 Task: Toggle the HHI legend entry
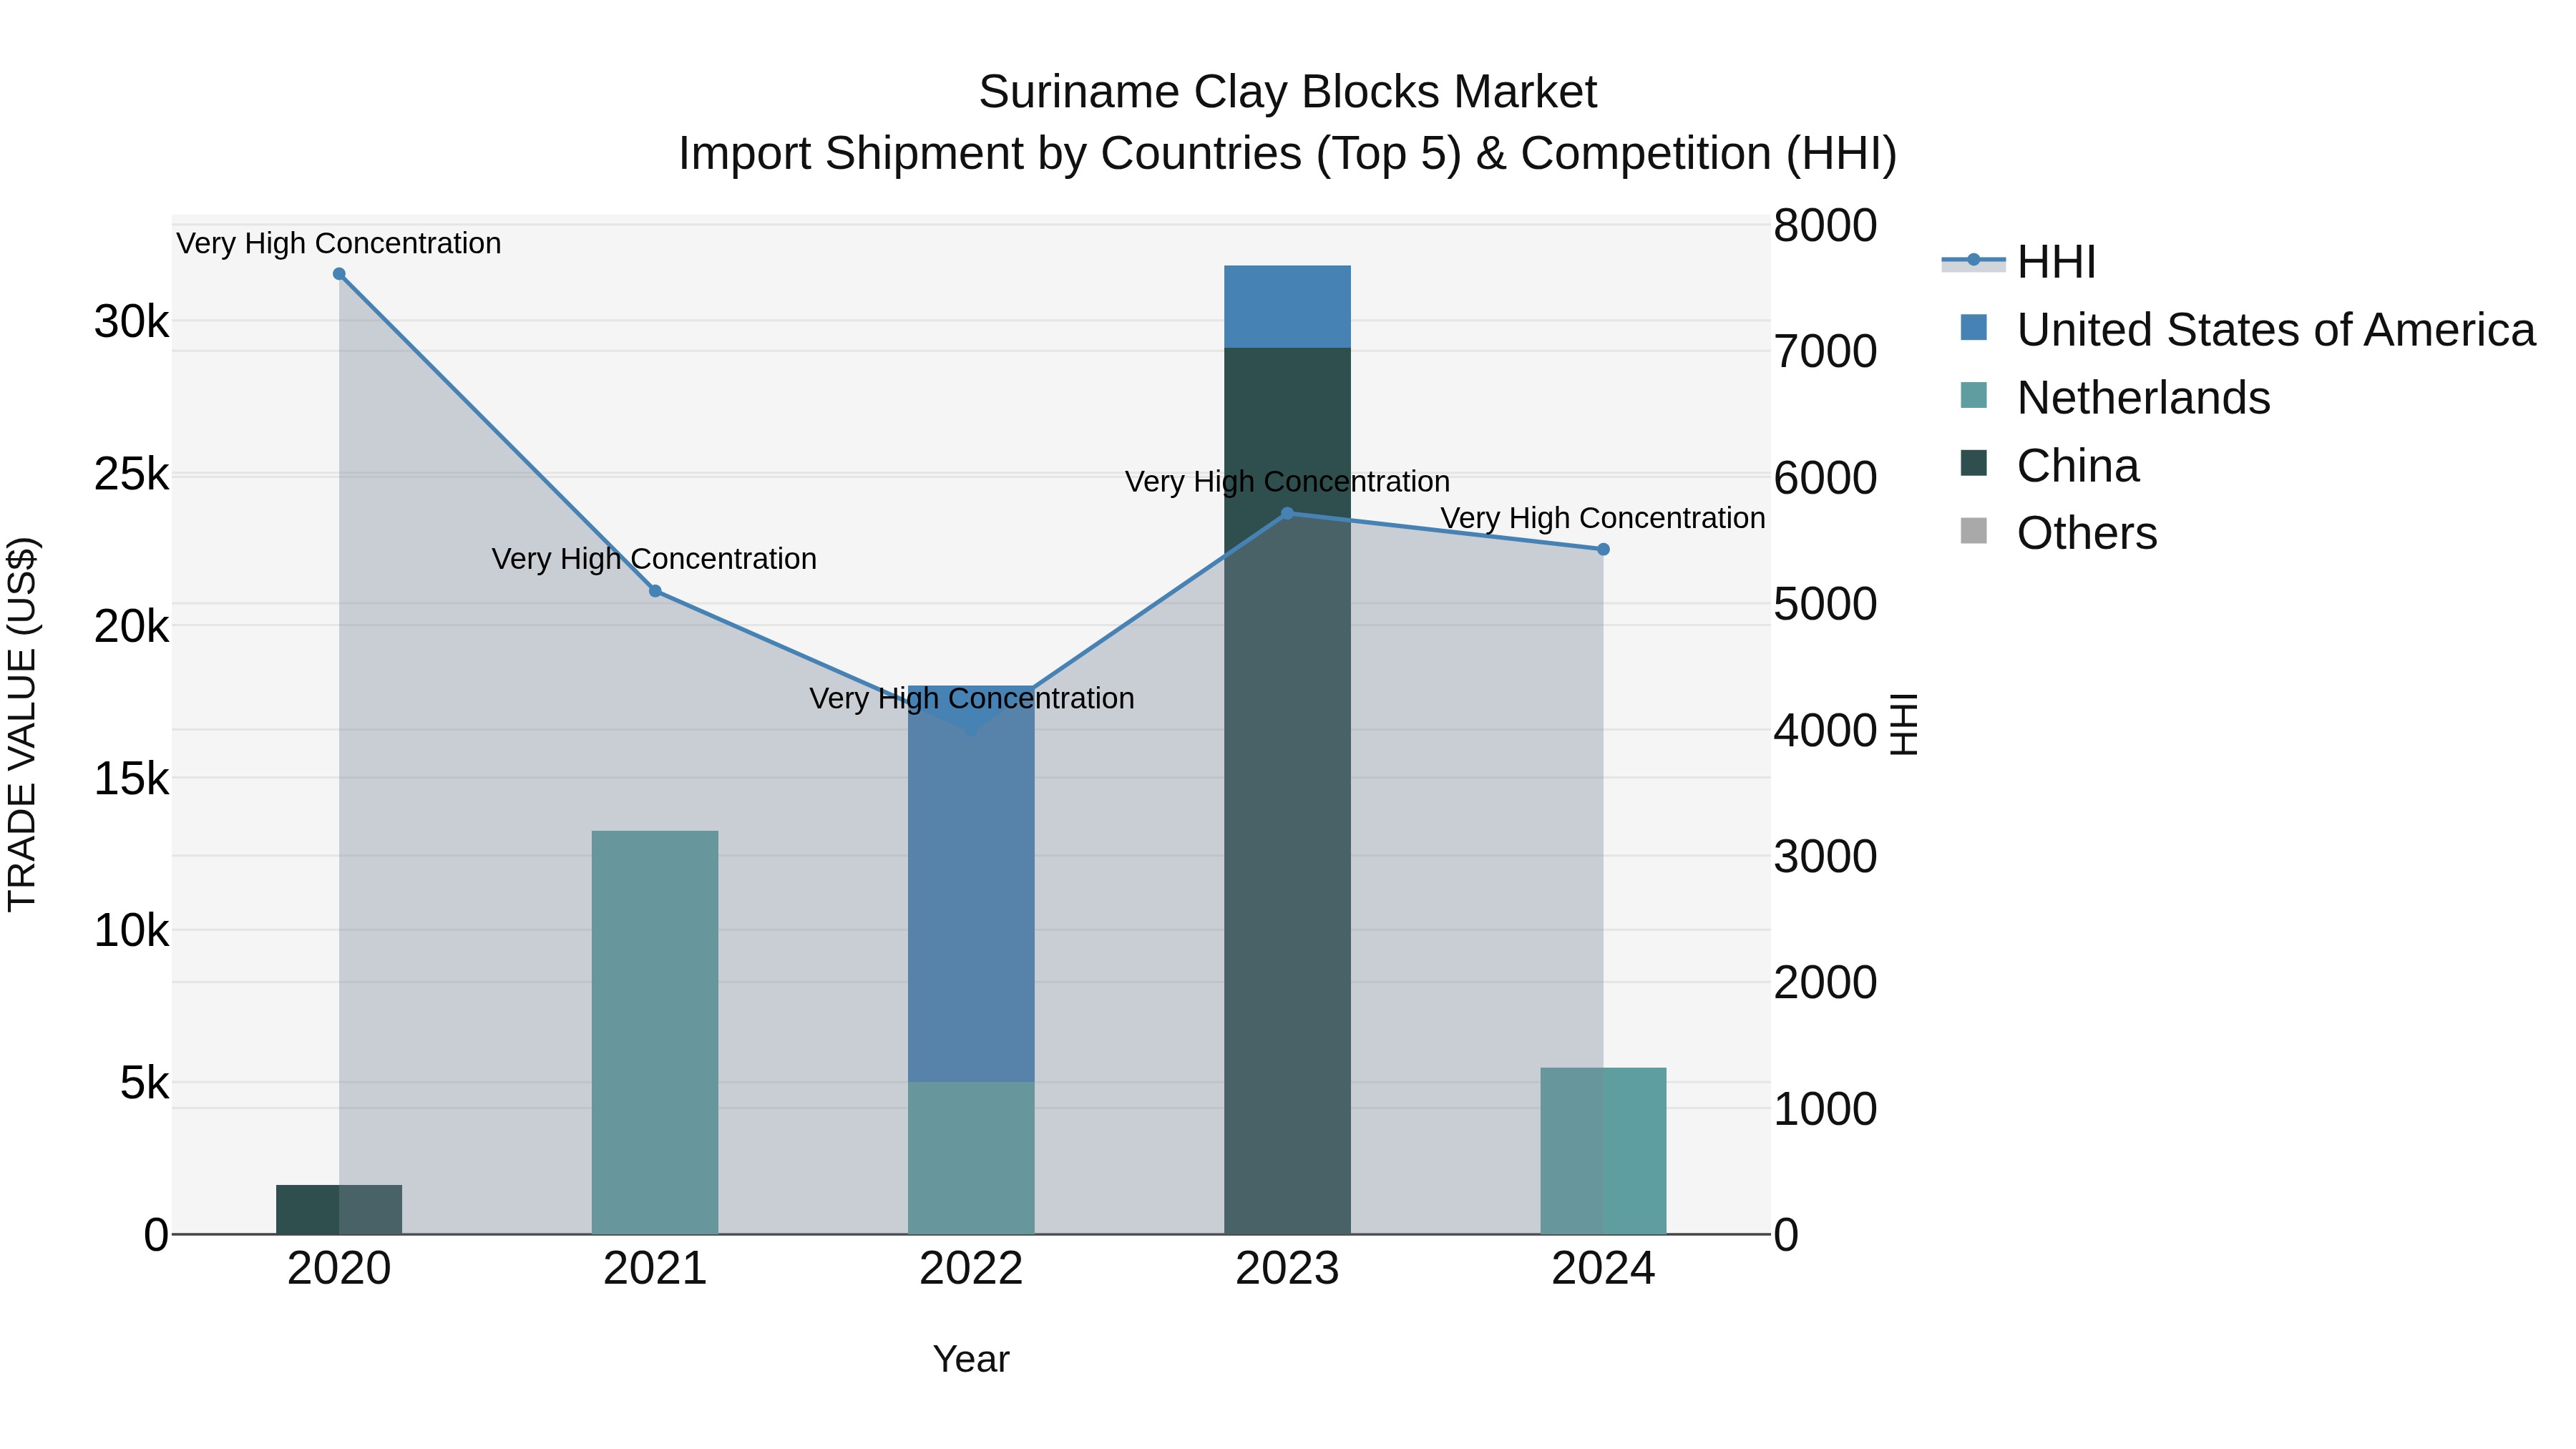pyautogui.click(x=2019, y=262)
